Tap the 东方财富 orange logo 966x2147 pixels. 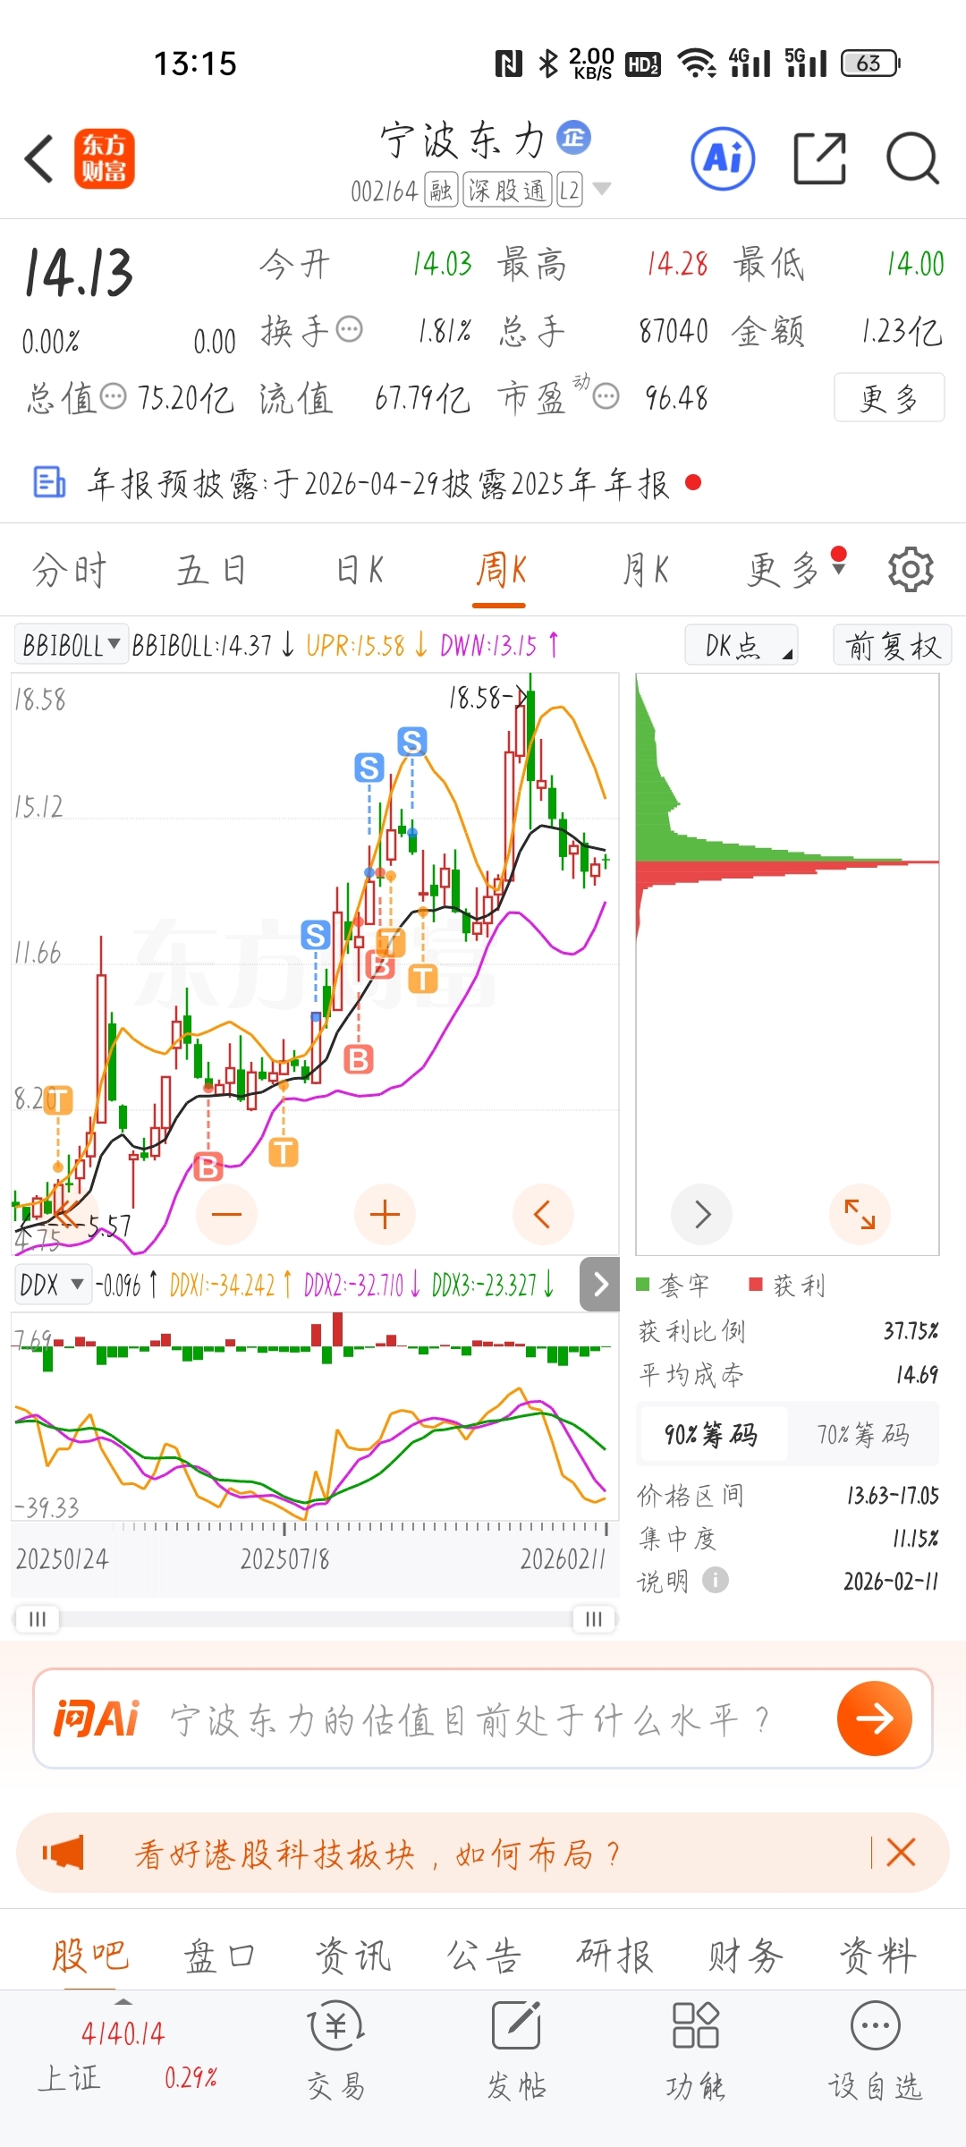(105, 158)
